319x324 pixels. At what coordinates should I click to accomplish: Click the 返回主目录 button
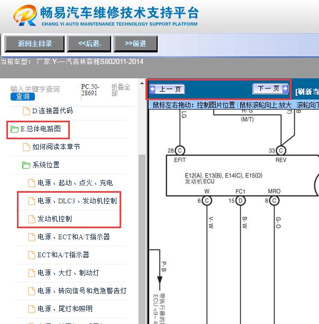tap(34, 43)
